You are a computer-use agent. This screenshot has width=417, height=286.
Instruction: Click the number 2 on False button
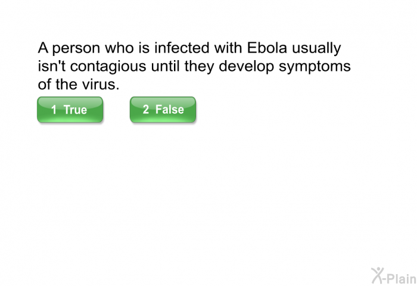click(x=146, y=110)
